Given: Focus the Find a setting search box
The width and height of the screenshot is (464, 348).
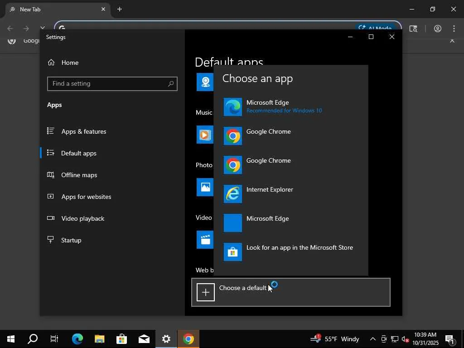Looking at the screenshot, I should click(112, 84).
